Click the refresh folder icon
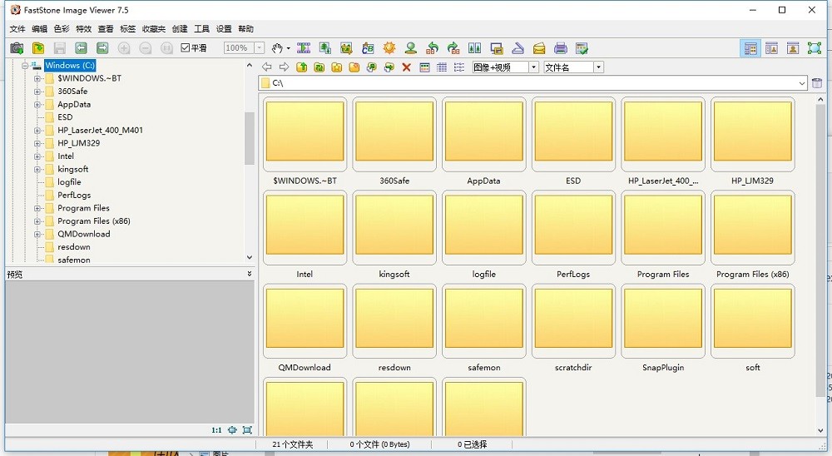 point(319,67)
